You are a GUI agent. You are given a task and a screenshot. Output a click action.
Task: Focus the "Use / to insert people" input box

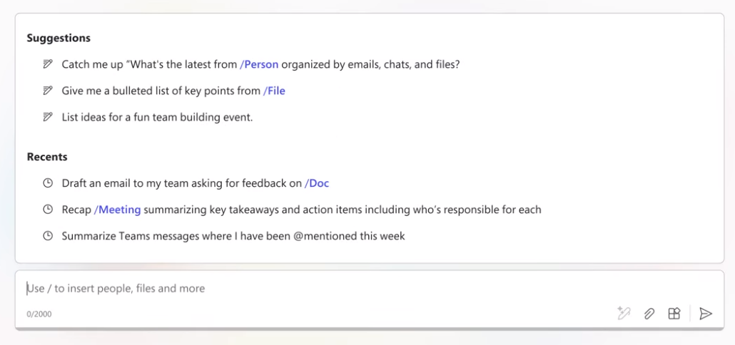click(285, 289)
